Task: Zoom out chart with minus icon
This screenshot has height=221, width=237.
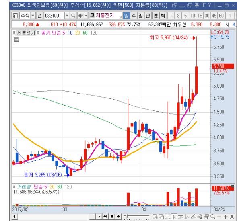Action: point(219,217)
